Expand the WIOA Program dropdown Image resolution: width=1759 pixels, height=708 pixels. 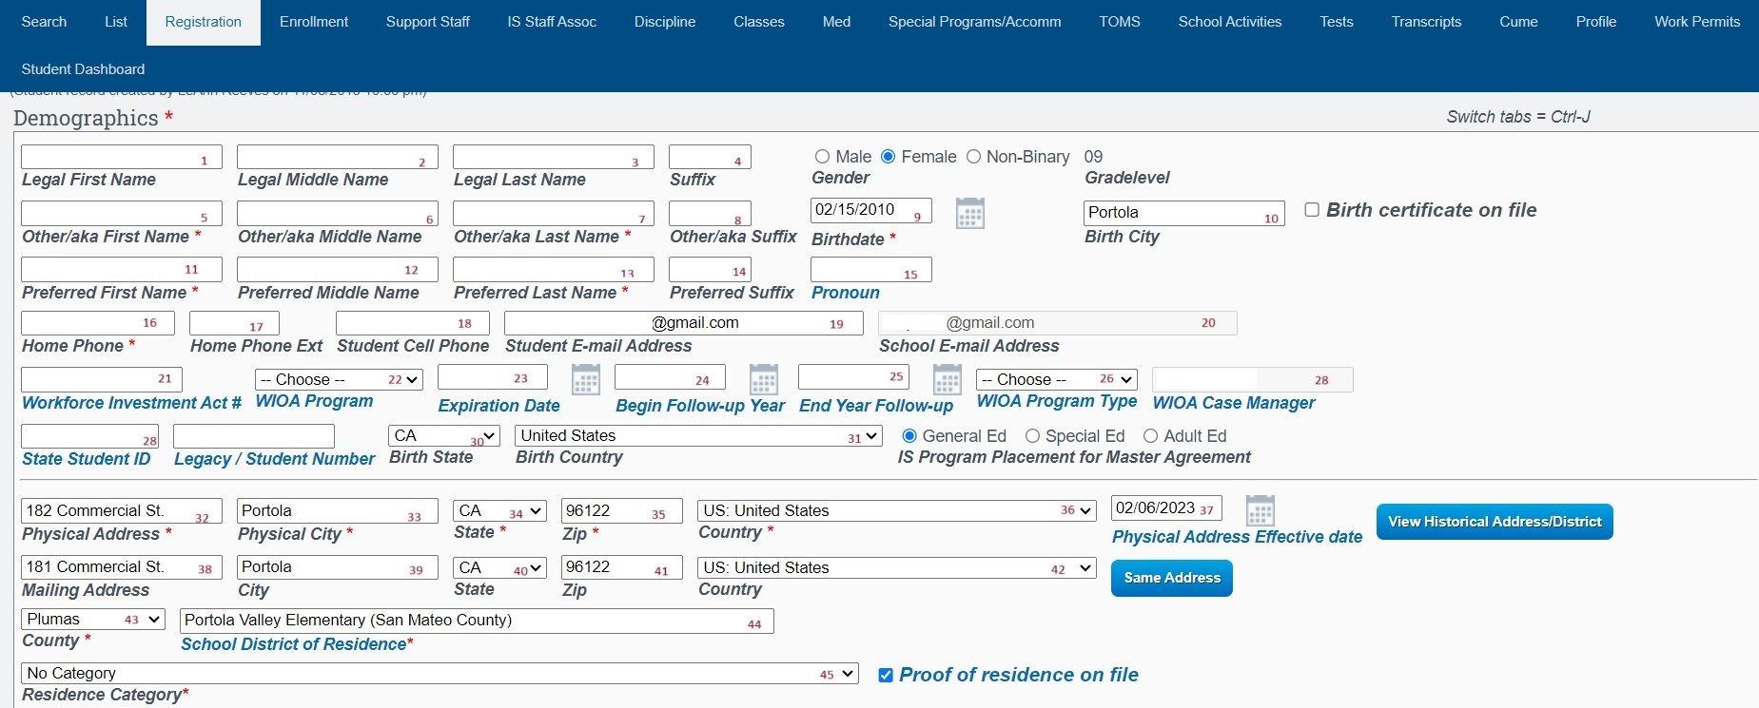tap(338, 380)
